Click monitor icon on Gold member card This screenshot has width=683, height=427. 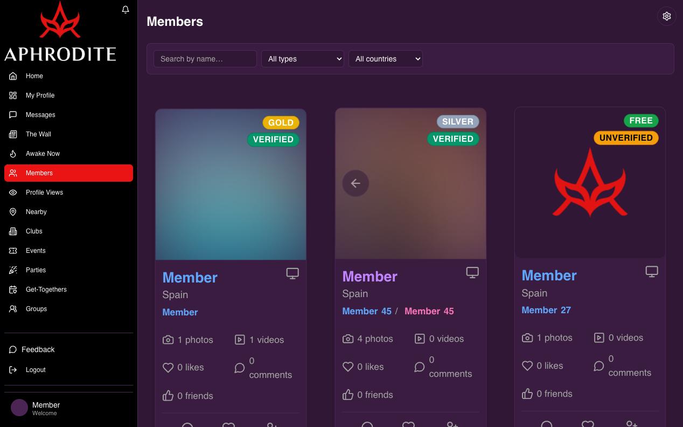pos(292,274)
